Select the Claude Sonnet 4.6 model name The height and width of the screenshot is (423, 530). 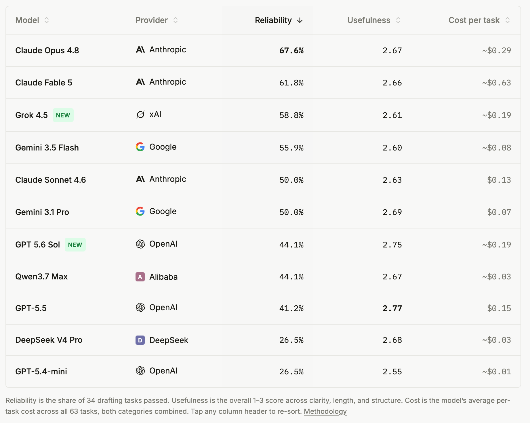51,180
